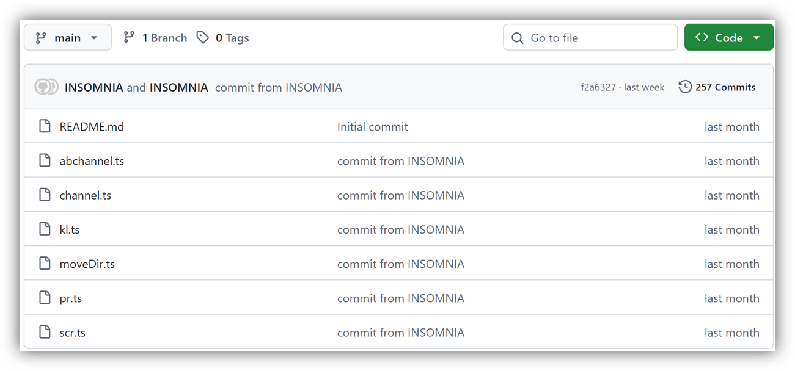Open the green Code dropdown button
The image size is (795, 371).
pos(729,38)
